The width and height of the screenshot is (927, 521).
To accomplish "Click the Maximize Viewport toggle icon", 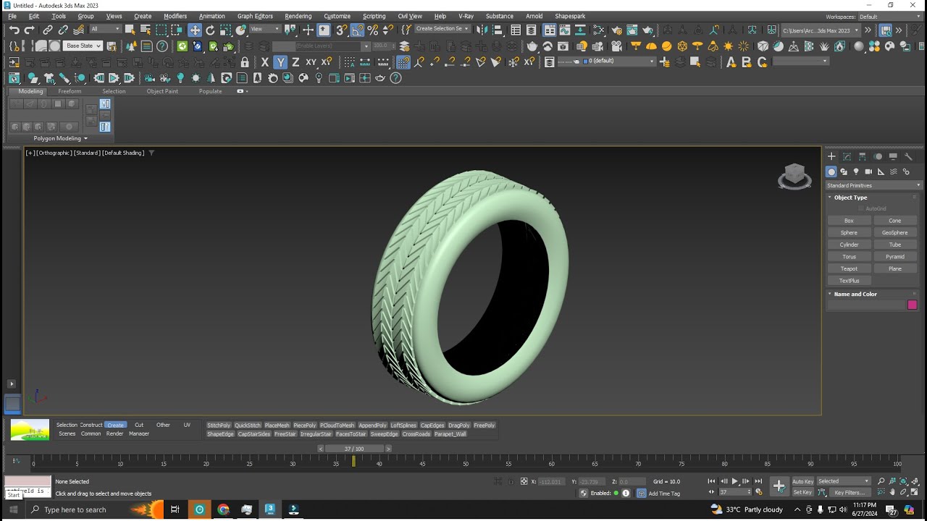I will [x=915, y=493].
